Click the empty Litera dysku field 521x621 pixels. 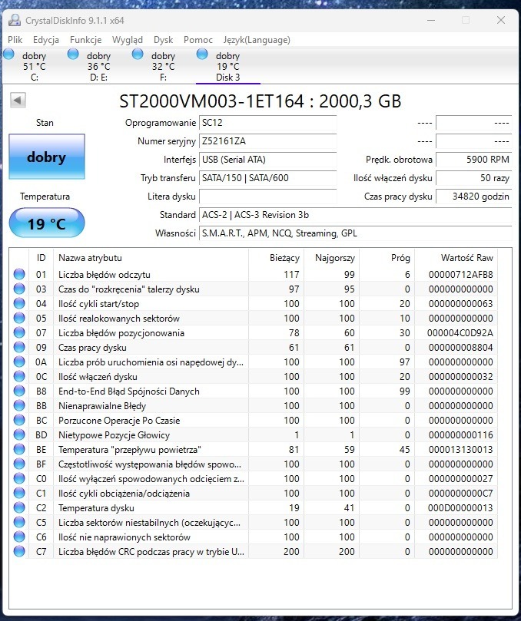[267, 197]
